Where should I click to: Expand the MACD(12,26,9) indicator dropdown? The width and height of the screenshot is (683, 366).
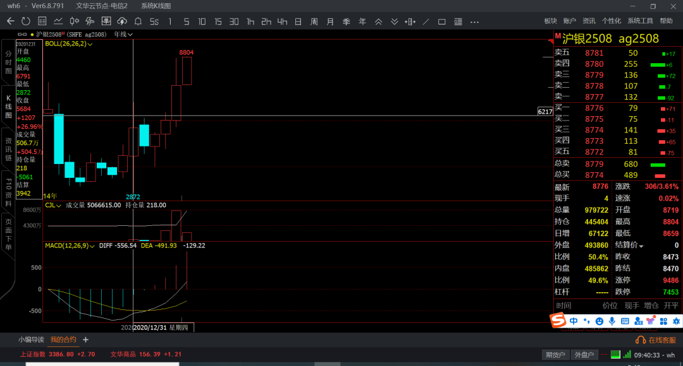click(92, 246)
